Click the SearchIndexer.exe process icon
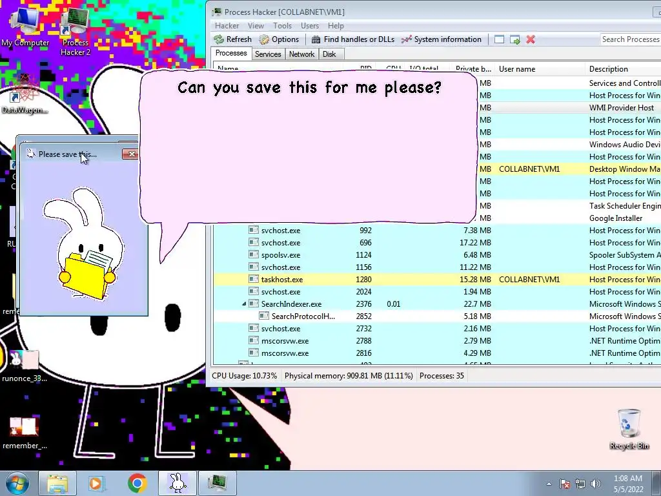Image resolution: width=661 pixels, height=496 pixels. coord(253,304)
